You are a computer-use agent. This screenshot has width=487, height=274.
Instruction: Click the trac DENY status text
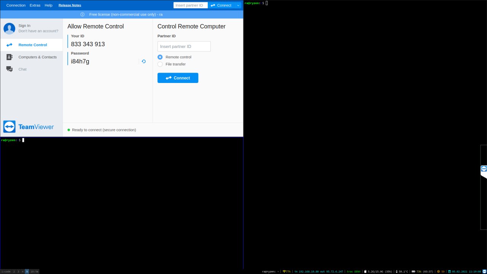[354, 271]
